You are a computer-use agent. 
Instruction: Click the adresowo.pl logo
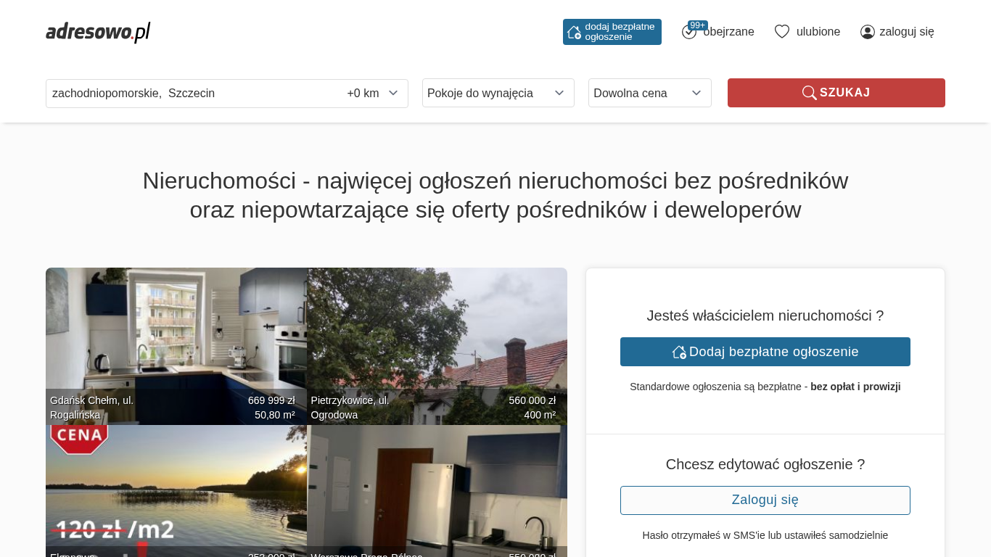(x=98, y=32)
